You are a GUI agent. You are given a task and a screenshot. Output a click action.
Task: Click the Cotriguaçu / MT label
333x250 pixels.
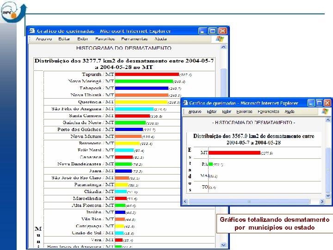tap(95, 226)
